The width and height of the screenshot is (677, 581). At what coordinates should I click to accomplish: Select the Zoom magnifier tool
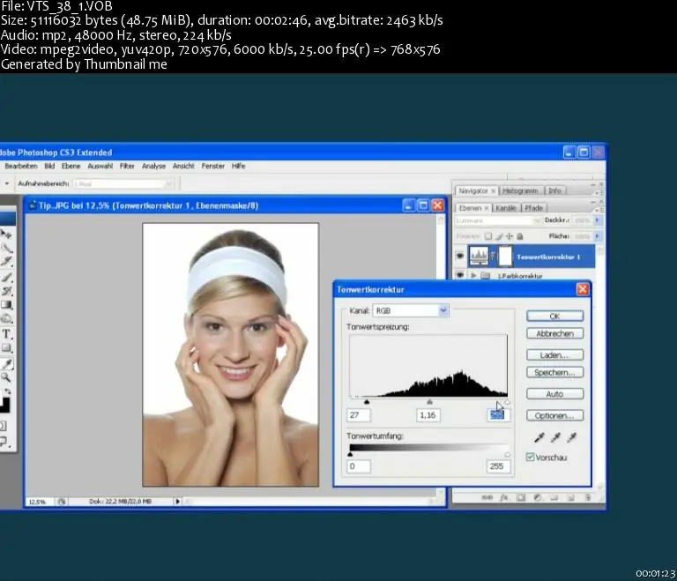(6, 377)
